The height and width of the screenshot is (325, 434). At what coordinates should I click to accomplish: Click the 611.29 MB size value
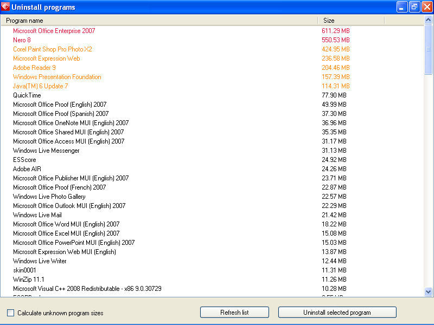336,31
